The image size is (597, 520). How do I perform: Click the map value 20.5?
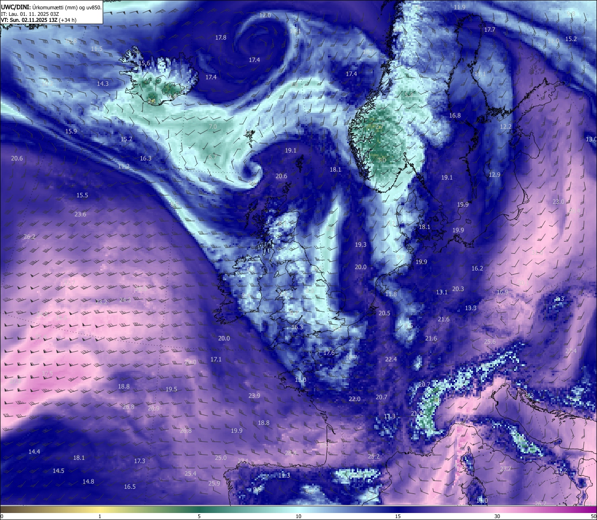tap(384, 313)
